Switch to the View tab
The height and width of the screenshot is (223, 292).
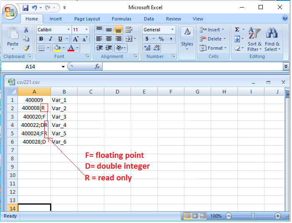(x=198, y=19)
